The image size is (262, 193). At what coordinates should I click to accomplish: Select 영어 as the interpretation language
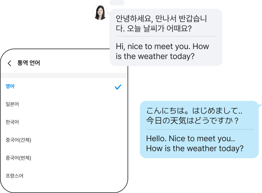[10, 87]
